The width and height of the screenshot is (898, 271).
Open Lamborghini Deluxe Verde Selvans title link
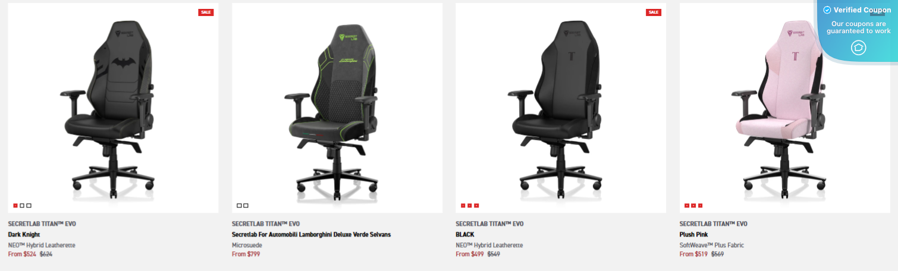[311, 235]
